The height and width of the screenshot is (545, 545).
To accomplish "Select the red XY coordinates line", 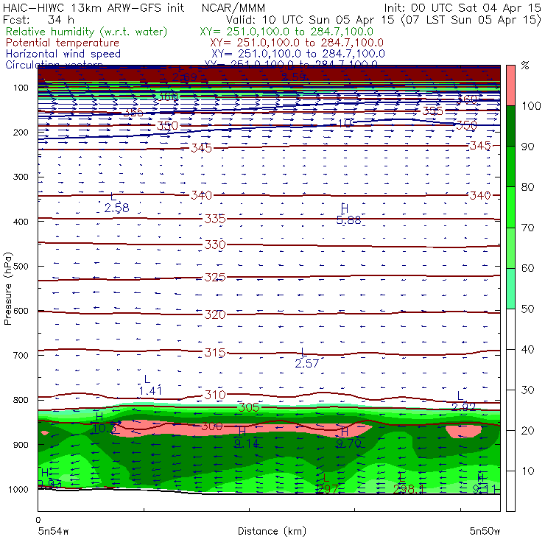I will (297, 43).
